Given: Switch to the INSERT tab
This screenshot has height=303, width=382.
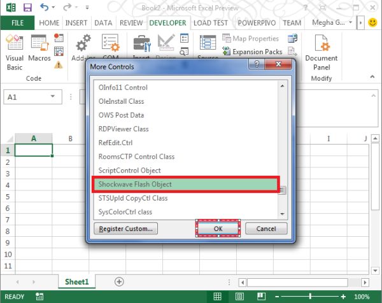Looking at the screenshot, I should point(76,23).
